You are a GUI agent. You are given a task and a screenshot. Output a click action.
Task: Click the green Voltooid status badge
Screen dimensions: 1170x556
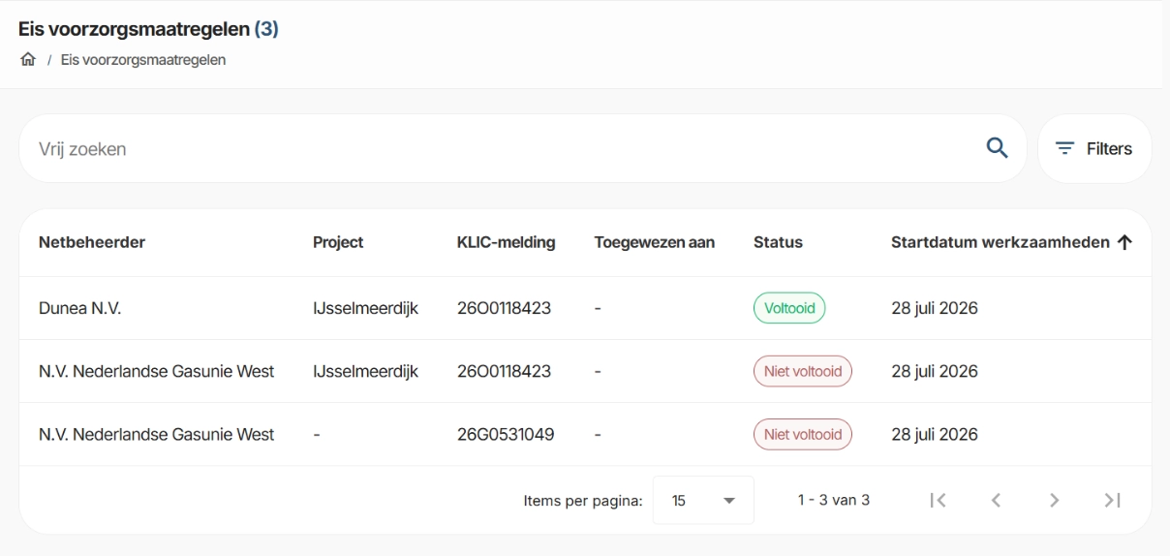tap(789, 309)
